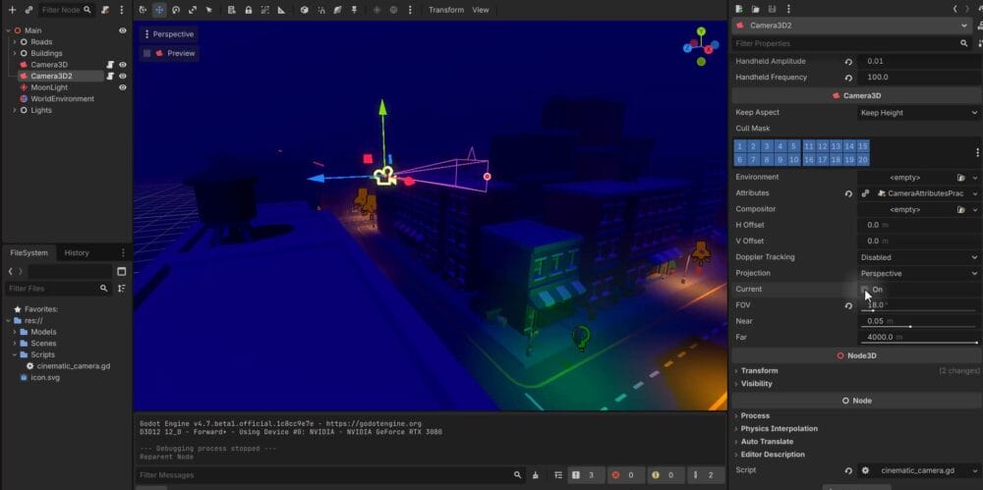Revert the Script property value
This screenshot has width=983, height=490.
[848, 470]
